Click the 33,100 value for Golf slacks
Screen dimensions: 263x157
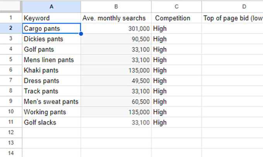tap(116, 122)
